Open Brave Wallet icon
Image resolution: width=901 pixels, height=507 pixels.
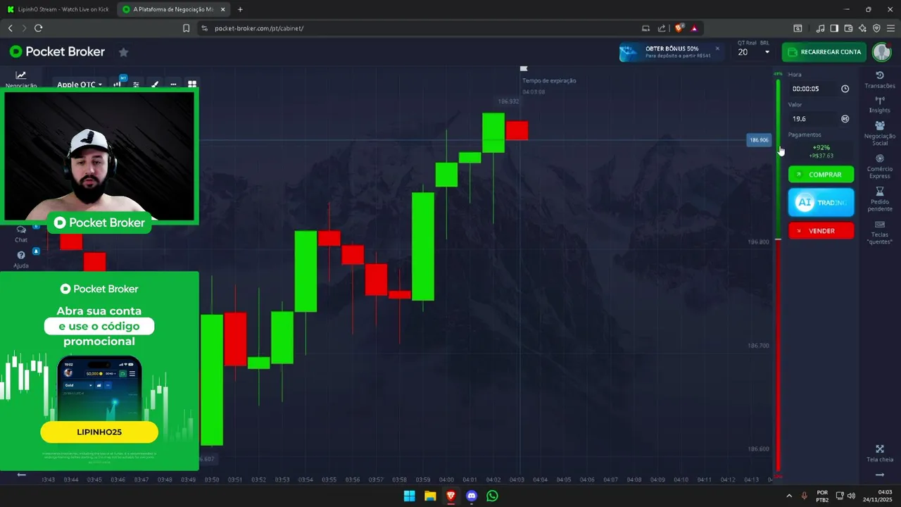(x=848, y=28)
